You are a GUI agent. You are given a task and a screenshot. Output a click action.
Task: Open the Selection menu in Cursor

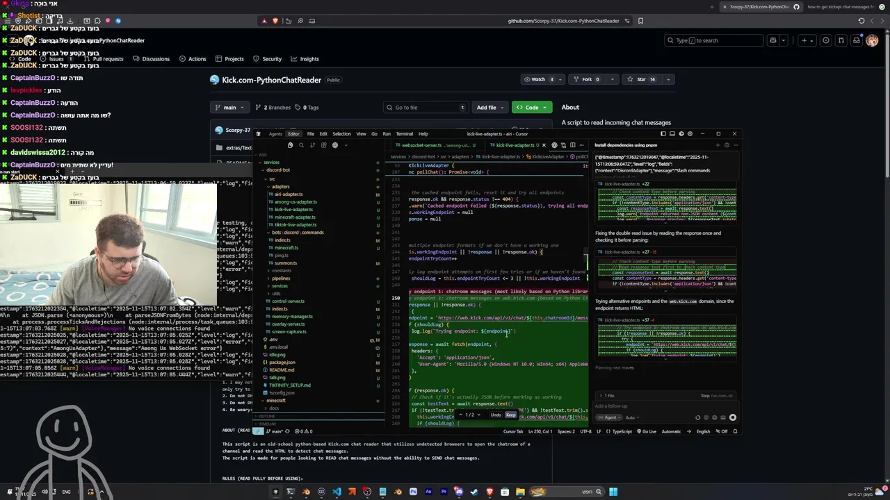[342, 134]
